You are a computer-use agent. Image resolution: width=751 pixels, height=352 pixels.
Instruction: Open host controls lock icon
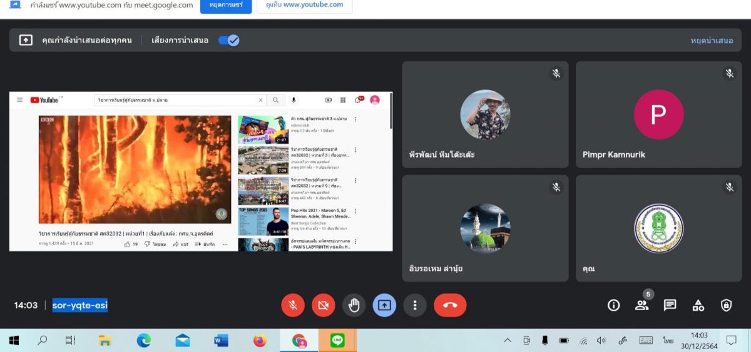(726, 305)
